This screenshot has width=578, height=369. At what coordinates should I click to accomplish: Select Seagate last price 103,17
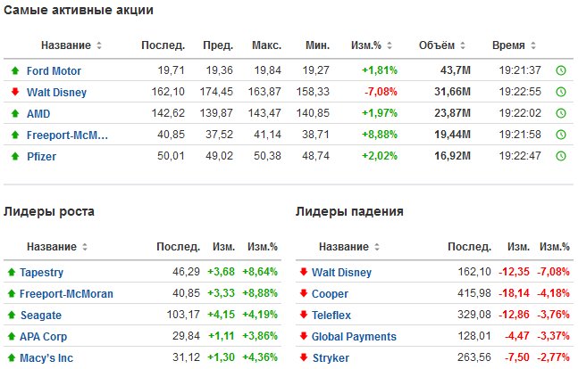coord(183,315)
